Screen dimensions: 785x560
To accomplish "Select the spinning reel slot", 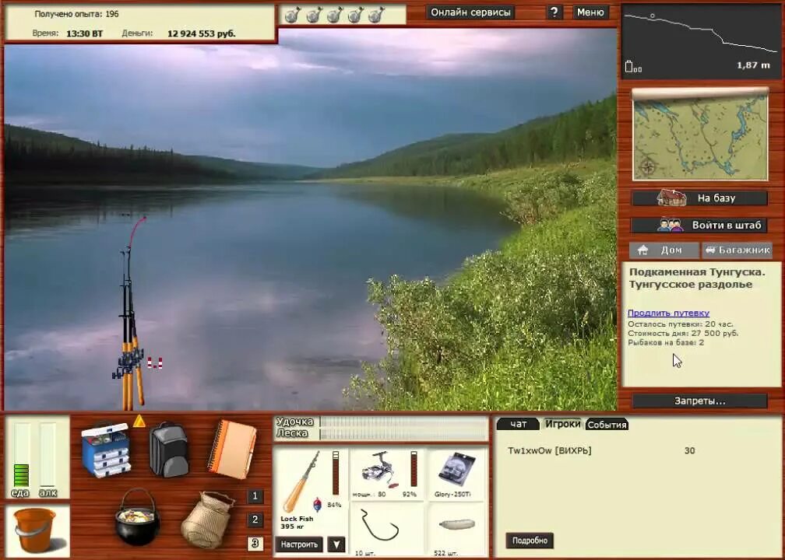I will (x=386, y=474).
